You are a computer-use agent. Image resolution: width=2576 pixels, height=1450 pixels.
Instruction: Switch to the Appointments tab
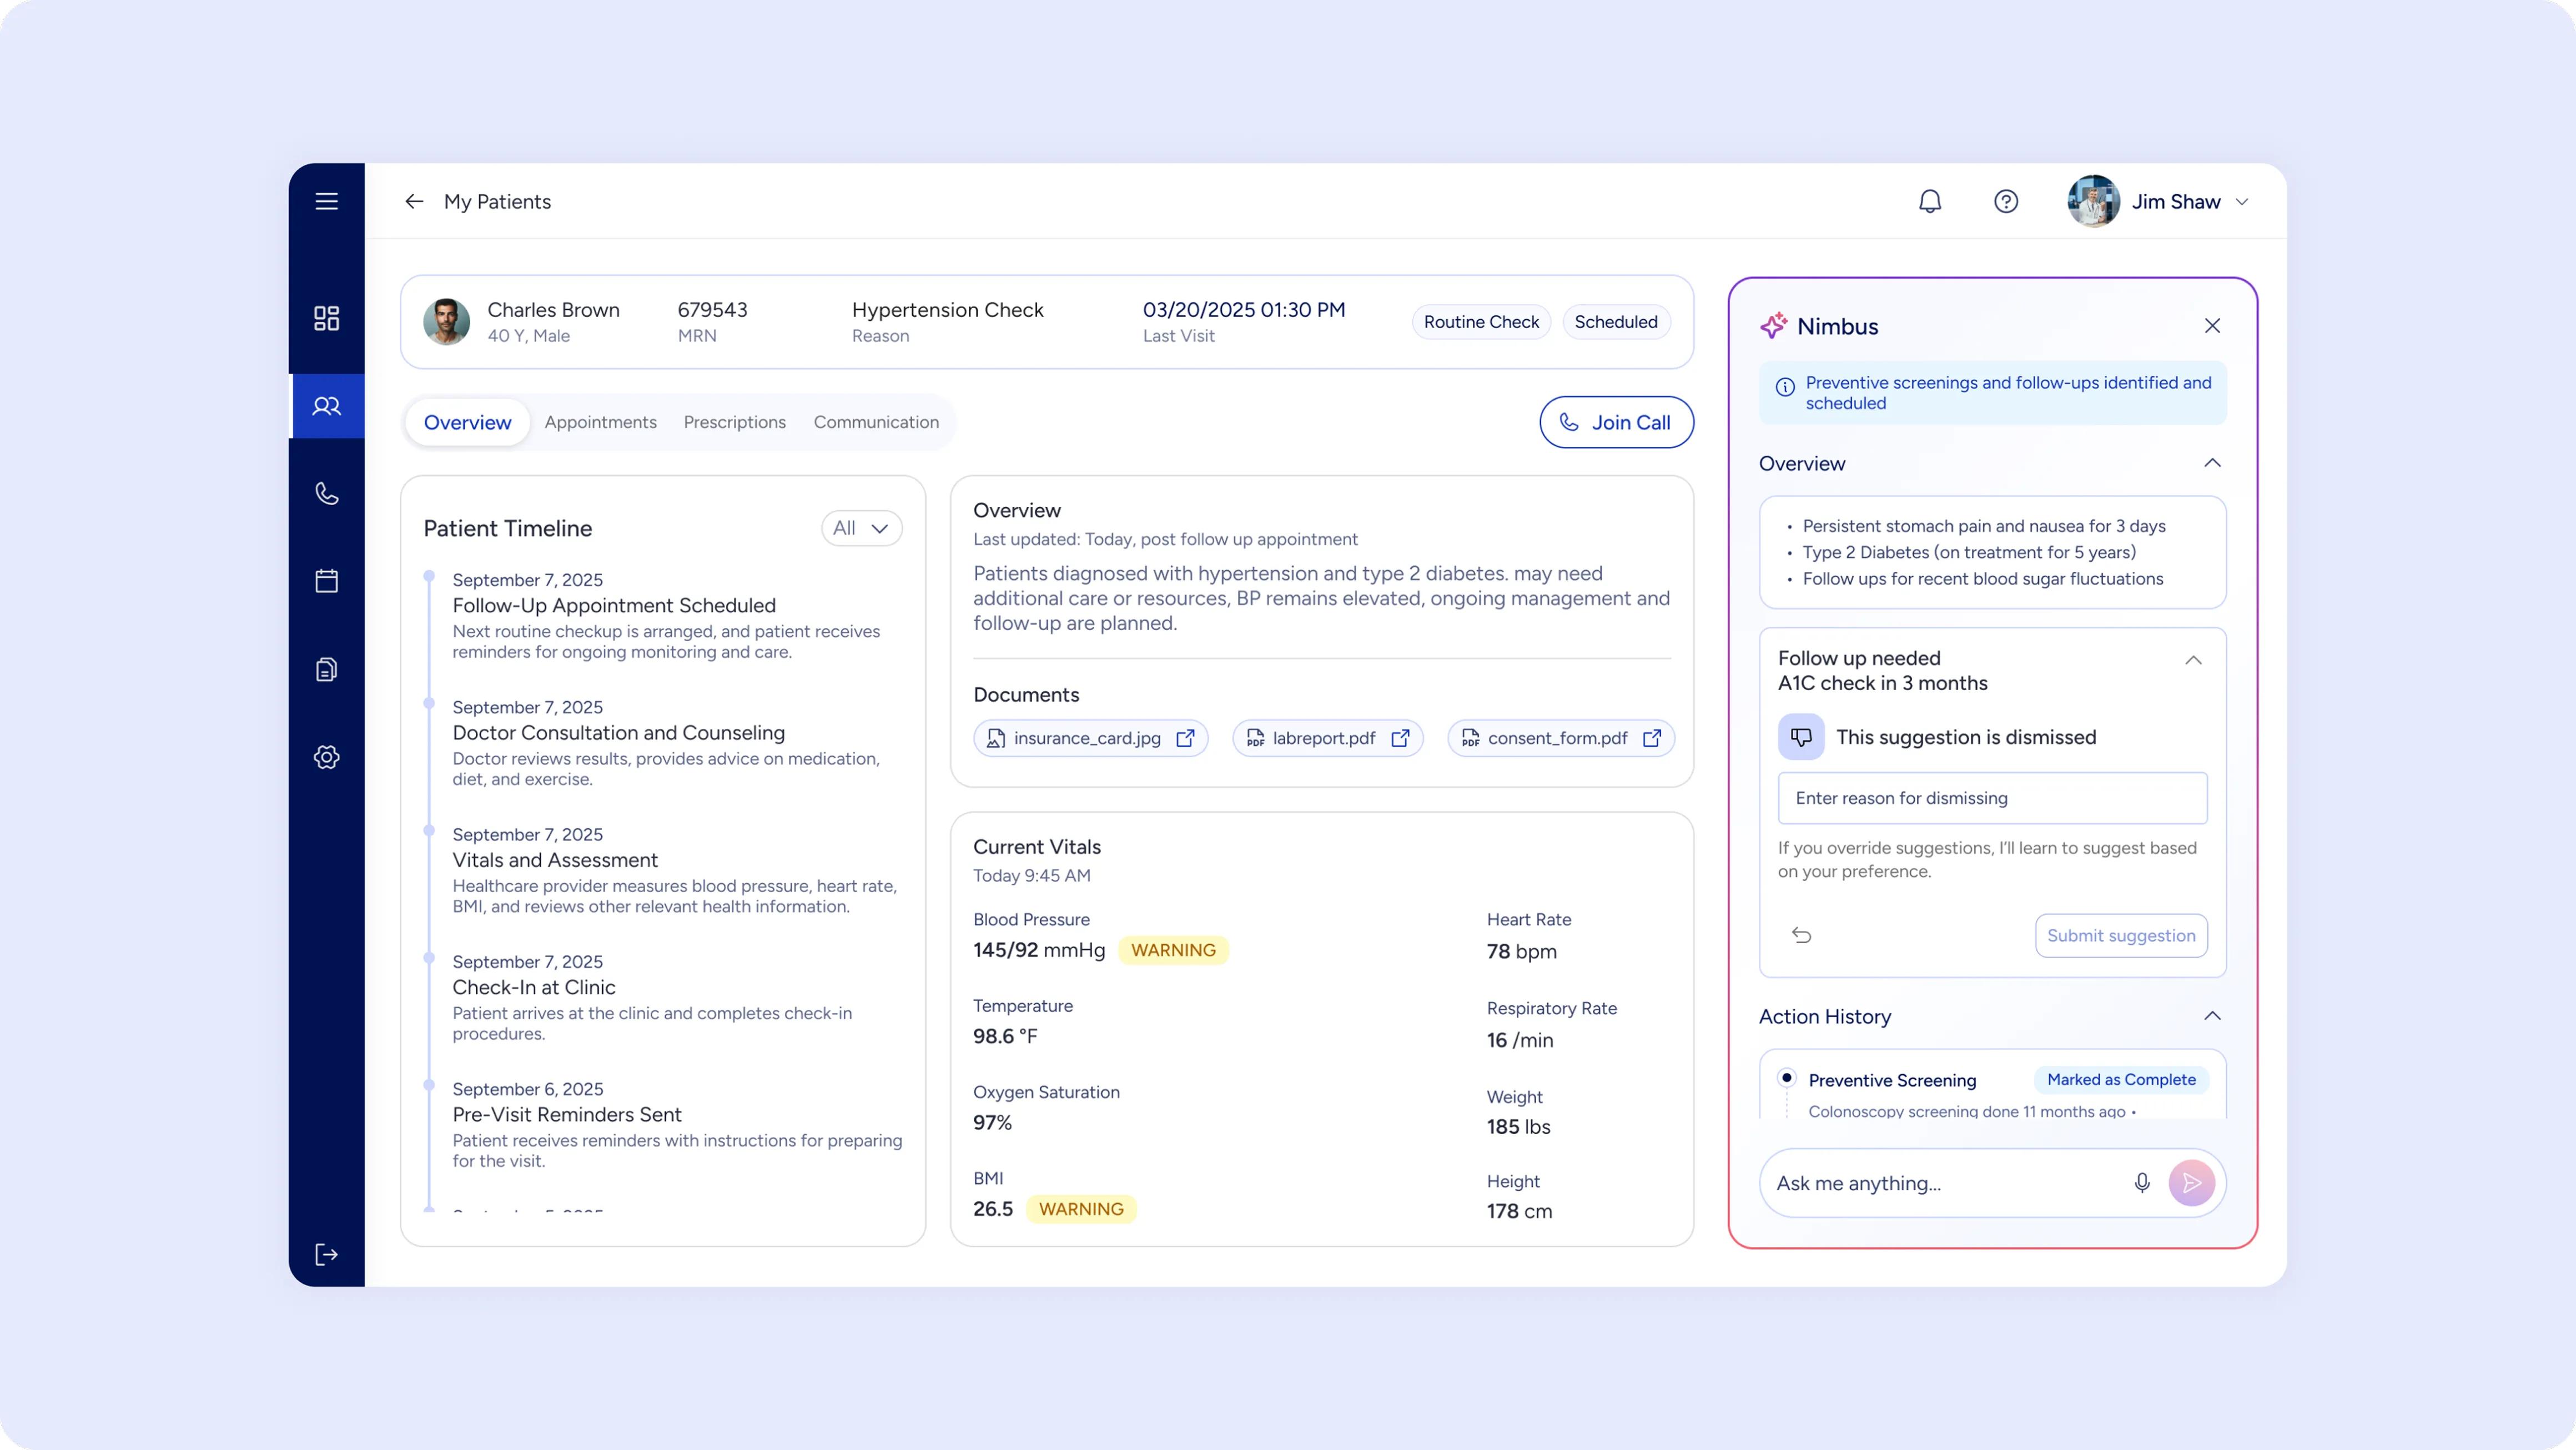tap(600, 422)
